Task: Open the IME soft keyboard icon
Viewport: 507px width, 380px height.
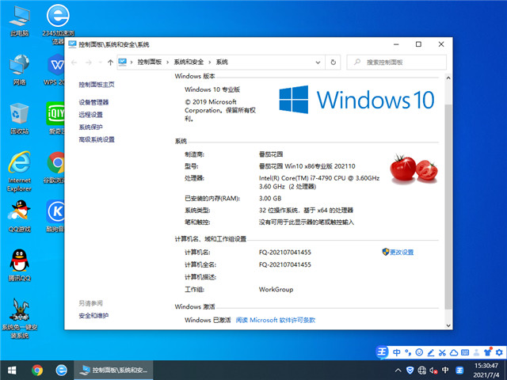Action: pyautogui.click(x=465, y=352)
